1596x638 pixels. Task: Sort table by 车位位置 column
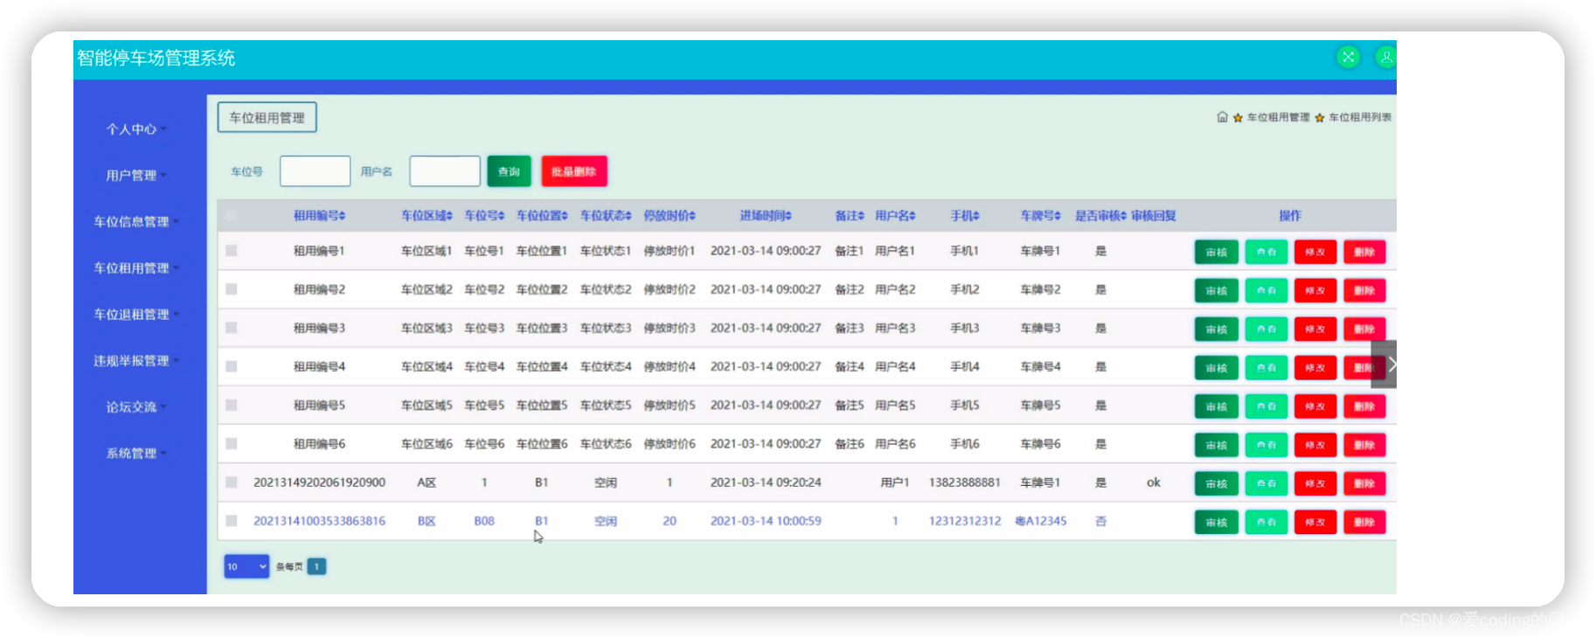[542, 216]
